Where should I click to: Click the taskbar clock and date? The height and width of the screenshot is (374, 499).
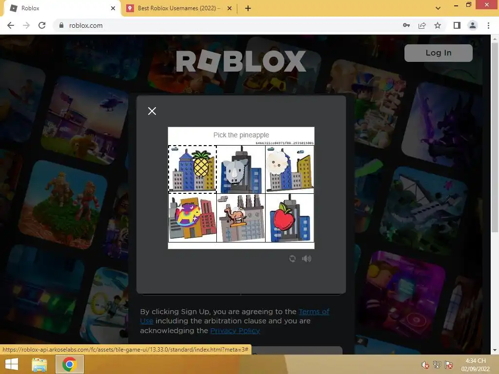(x=476, y=365)
